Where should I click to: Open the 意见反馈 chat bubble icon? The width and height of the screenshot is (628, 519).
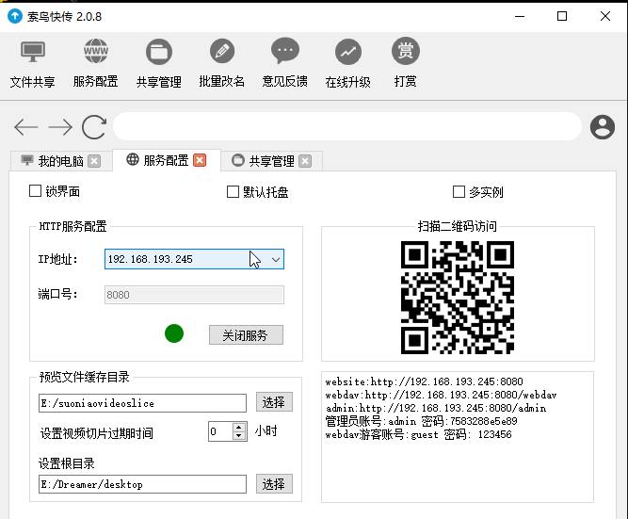tap(285, 51)
